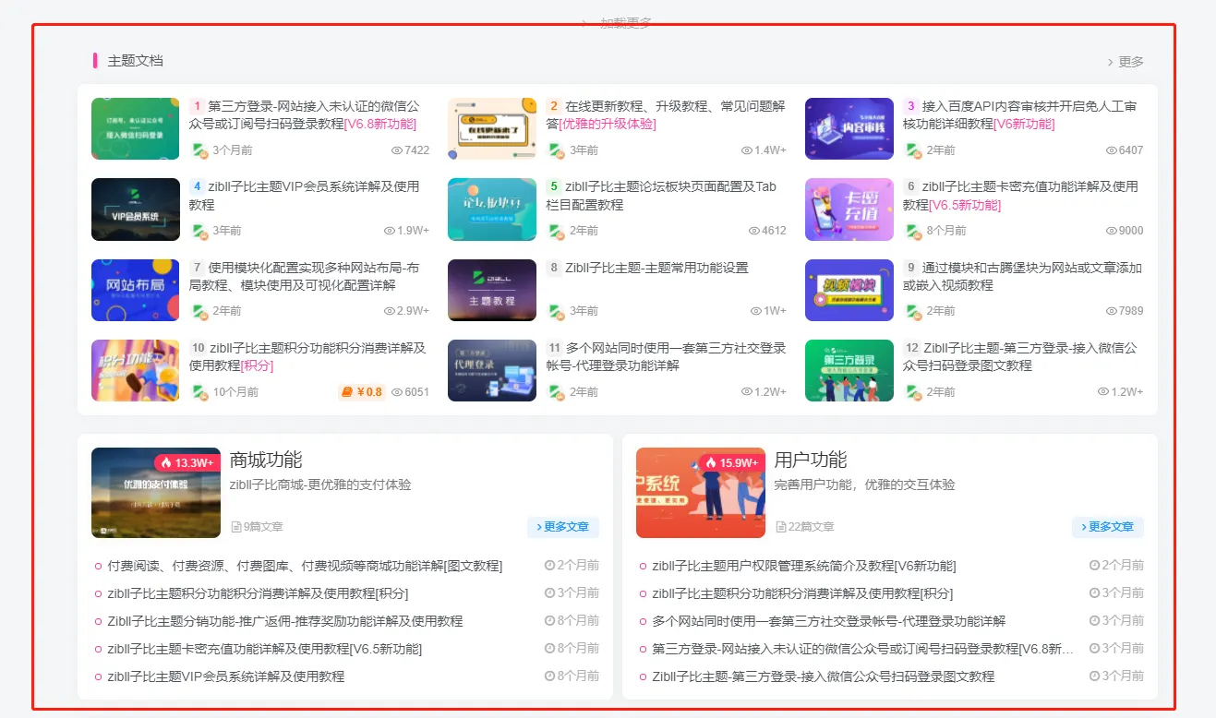Click the 13.3W+ hot badge
The width and height of the screenshot is (1216, 718).
[x=187, y=462]
